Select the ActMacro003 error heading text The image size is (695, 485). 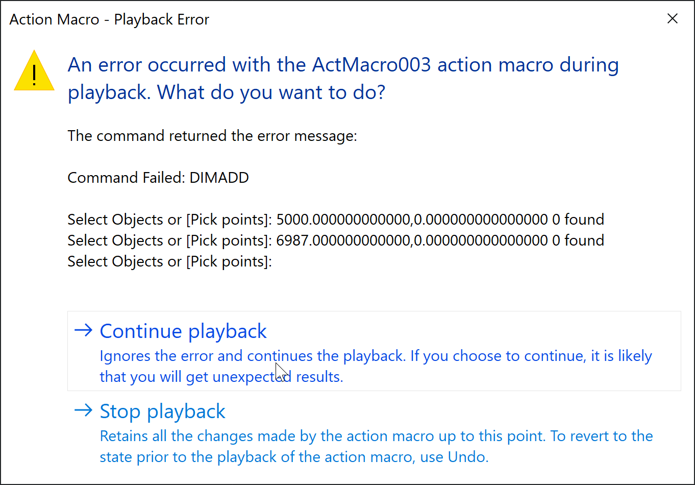click(x=343, y=78)
